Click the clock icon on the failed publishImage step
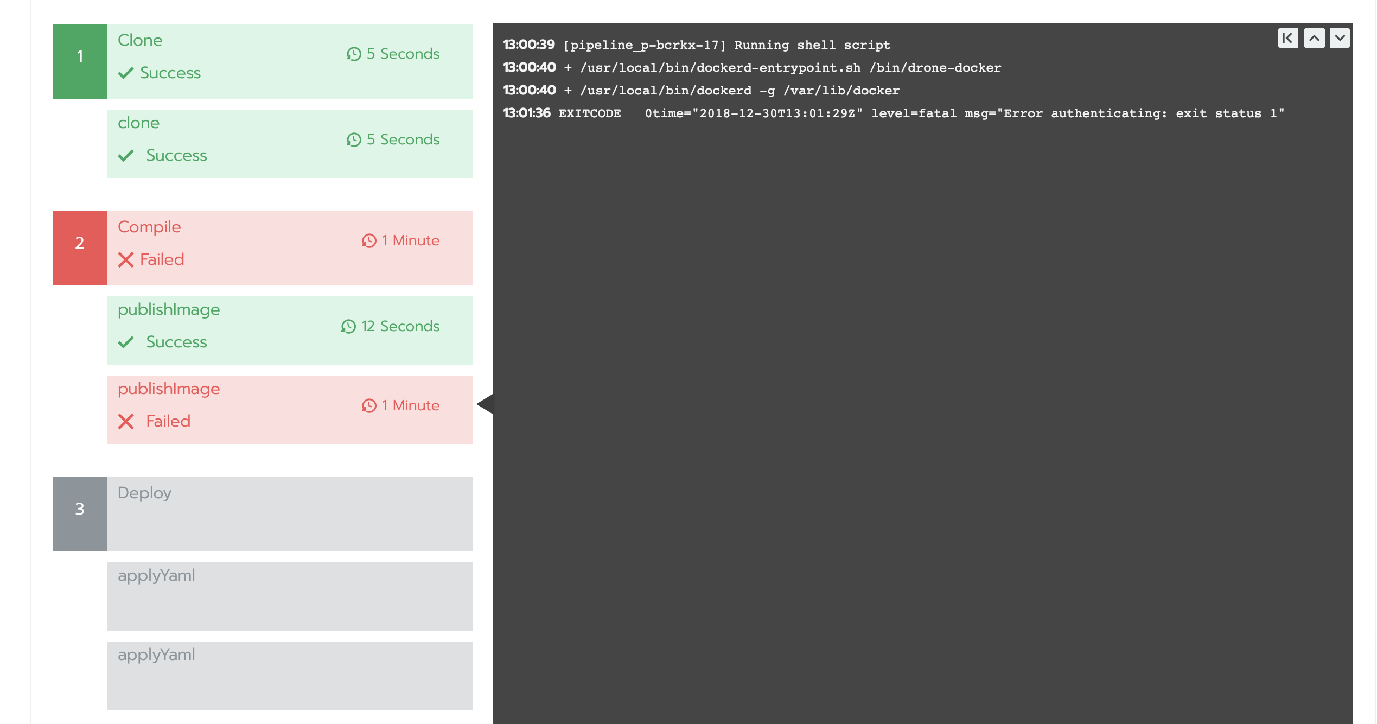This screenshot has width=1377, height=724. [x=368, y=405]
